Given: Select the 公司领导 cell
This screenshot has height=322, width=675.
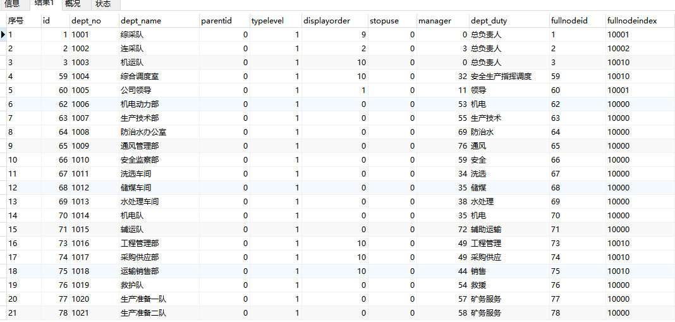Looking at the screenshot, I should tap(159, 90).
